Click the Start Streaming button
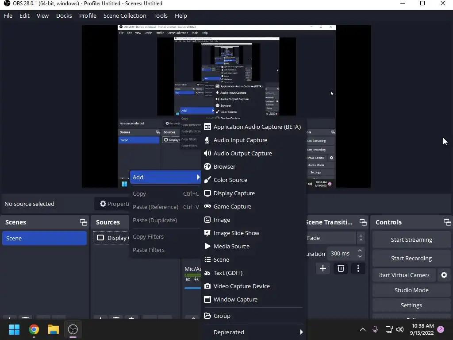453x340 pixels. click(x=411, y=240)
